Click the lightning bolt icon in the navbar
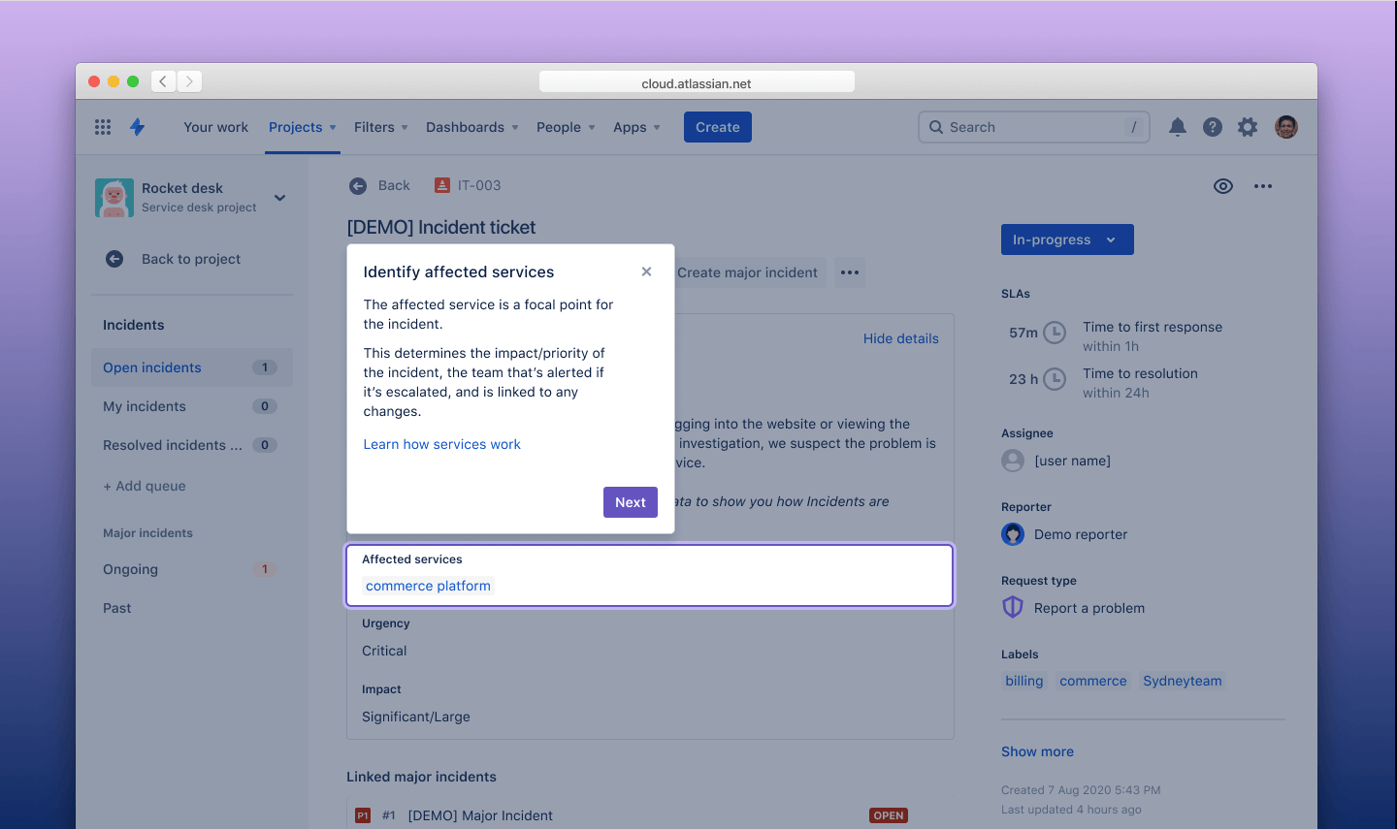The height and width of the screenshot is (829, 1397). [137, 127]
